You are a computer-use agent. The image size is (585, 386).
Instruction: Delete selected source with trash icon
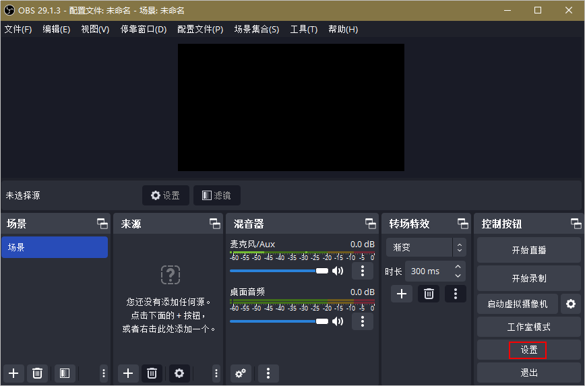(x=152, y=373)
